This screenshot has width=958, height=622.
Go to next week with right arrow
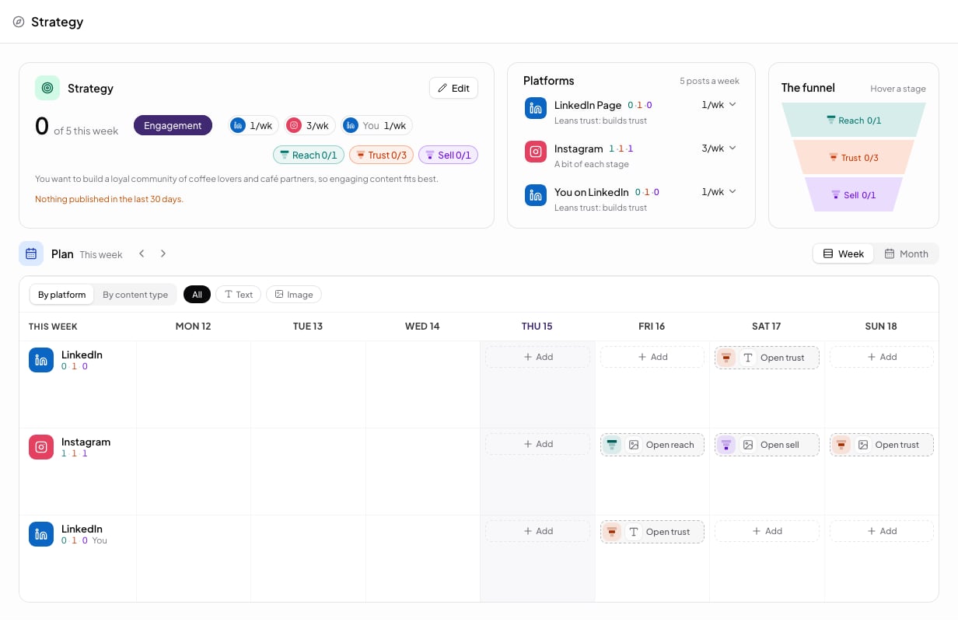(163, 253)
